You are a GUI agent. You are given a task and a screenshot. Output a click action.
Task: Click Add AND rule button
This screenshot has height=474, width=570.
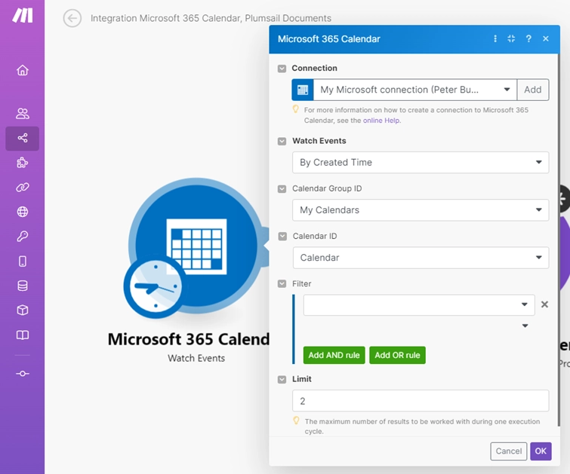point(334,355)
